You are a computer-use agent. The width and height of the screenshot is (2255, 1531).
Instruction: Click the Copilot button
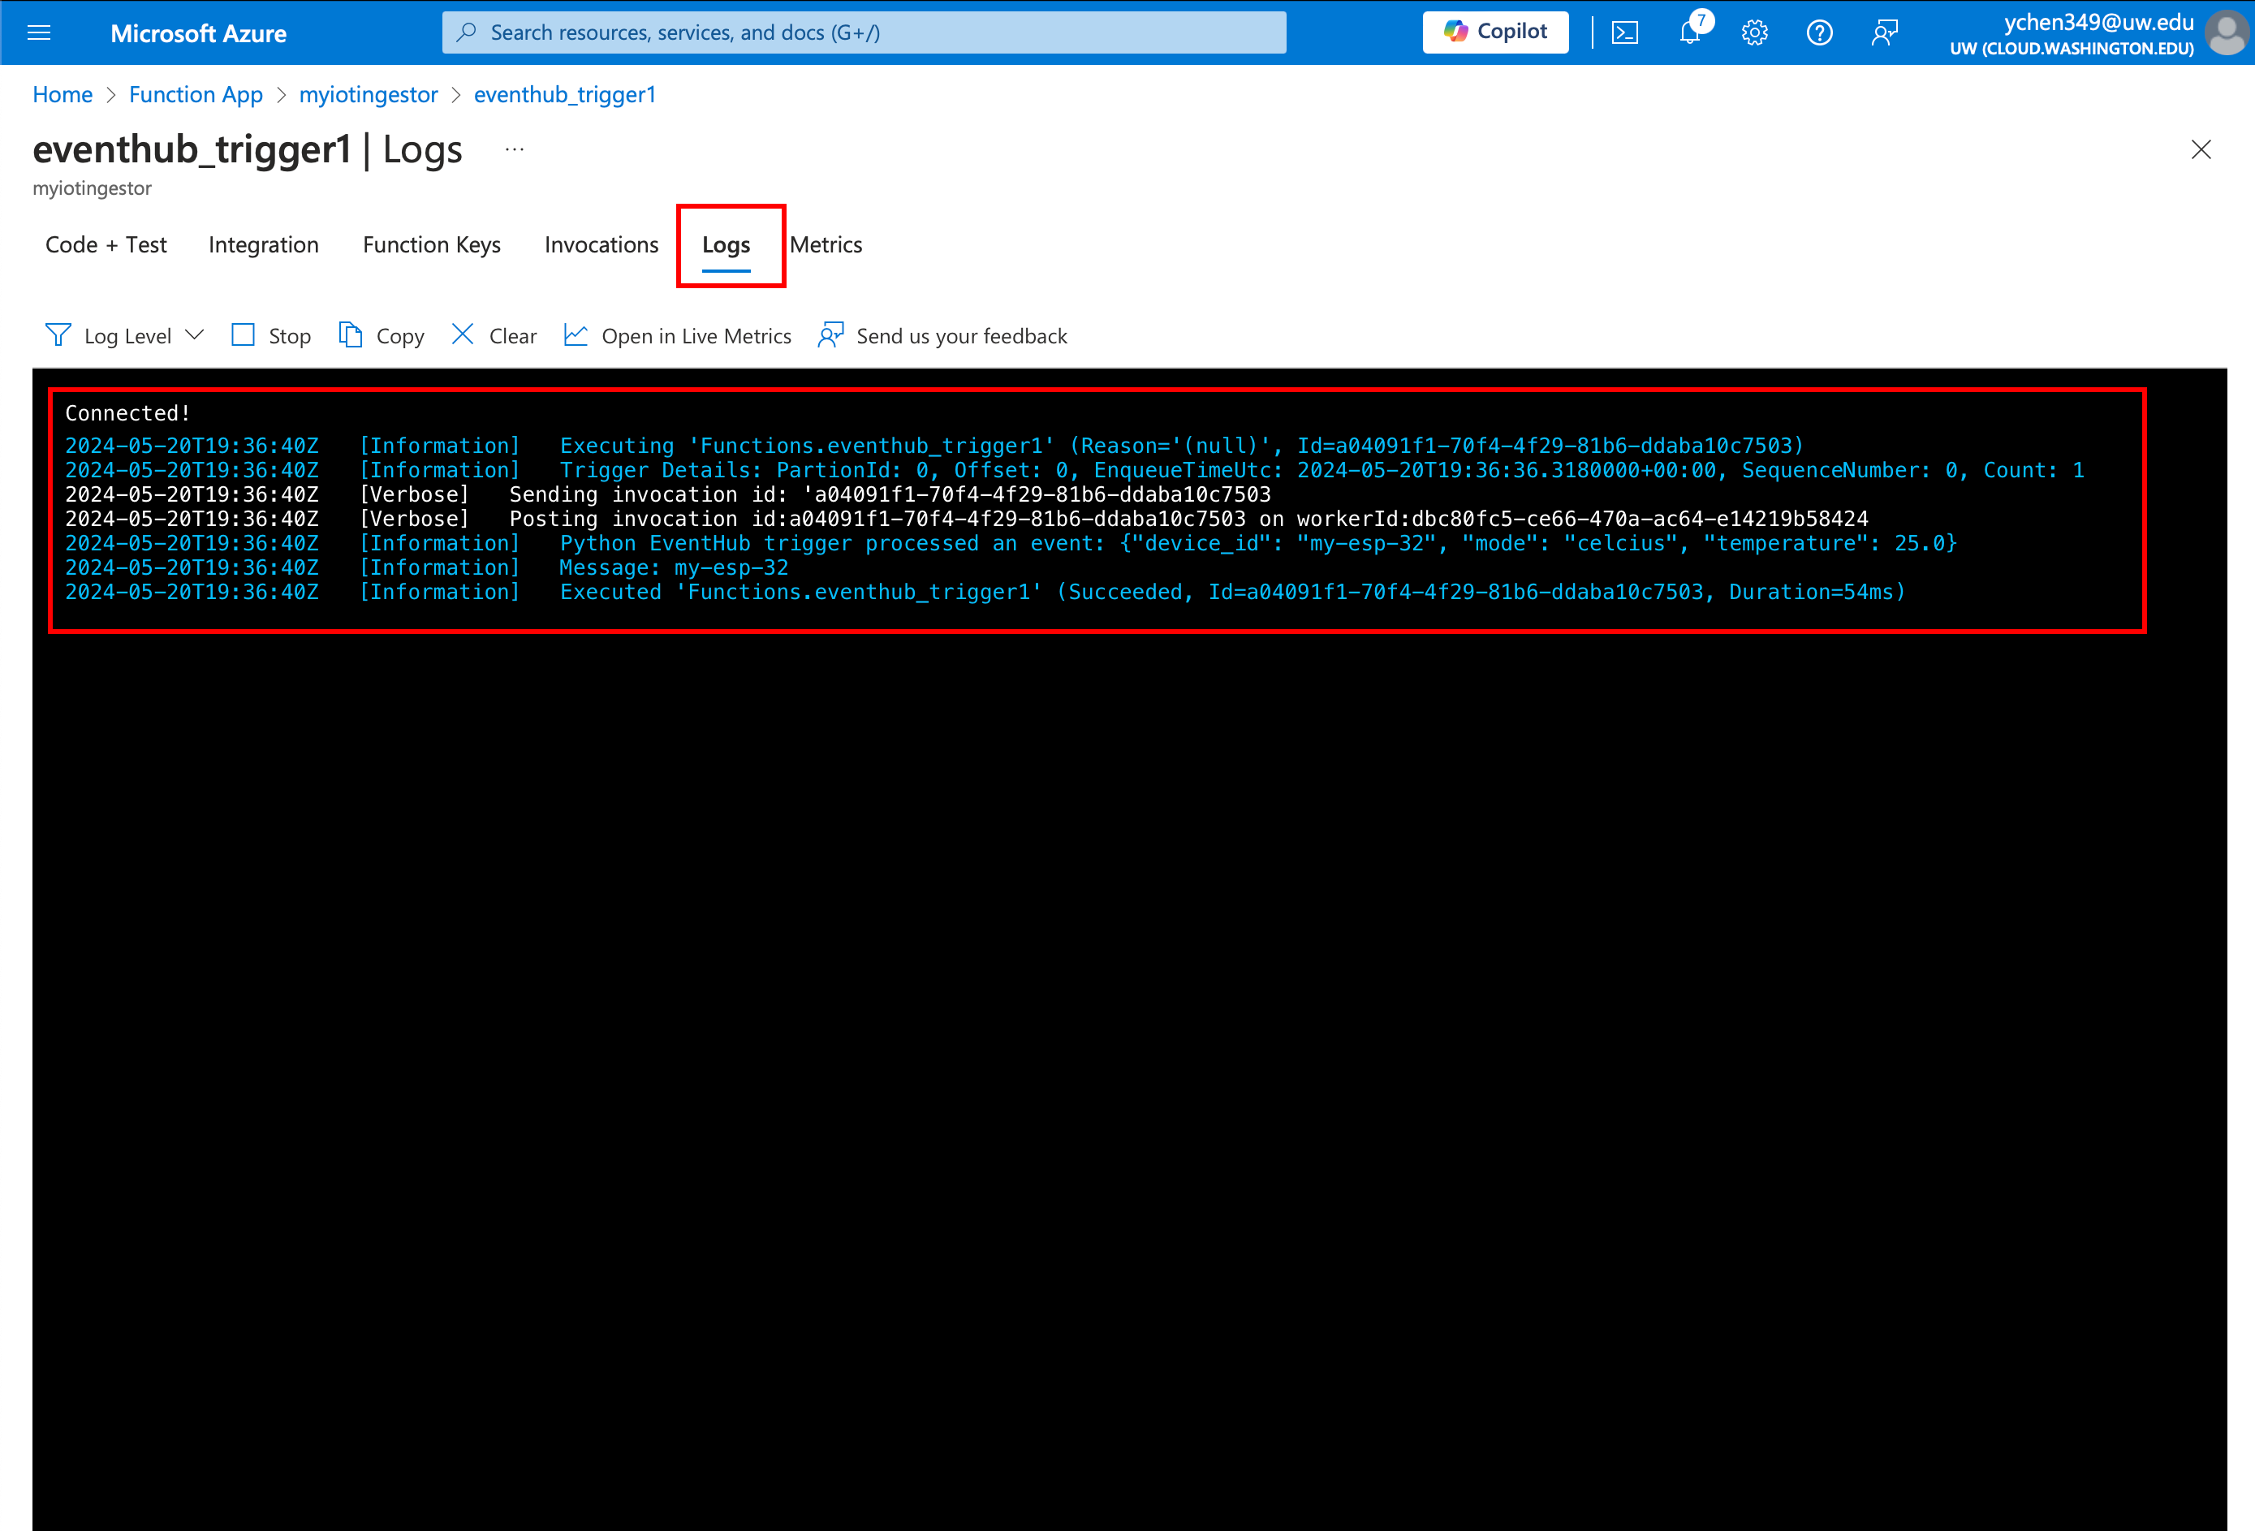tap(1494, 32)
